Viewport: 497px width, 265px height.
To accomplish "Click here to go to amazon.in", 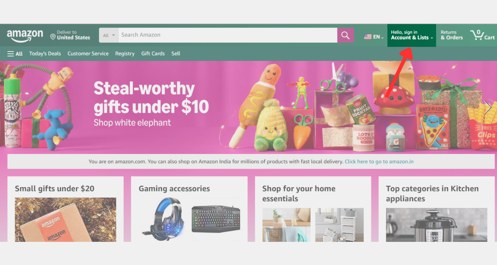I will 379,162.
